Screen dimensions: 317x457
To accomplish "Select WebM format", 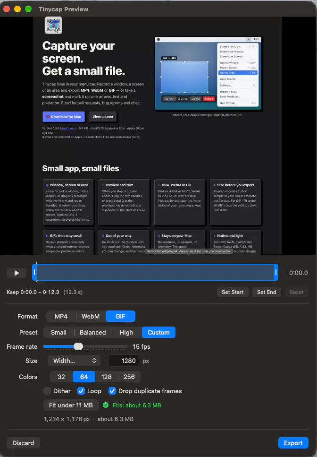I will click(x=91, y=316).
